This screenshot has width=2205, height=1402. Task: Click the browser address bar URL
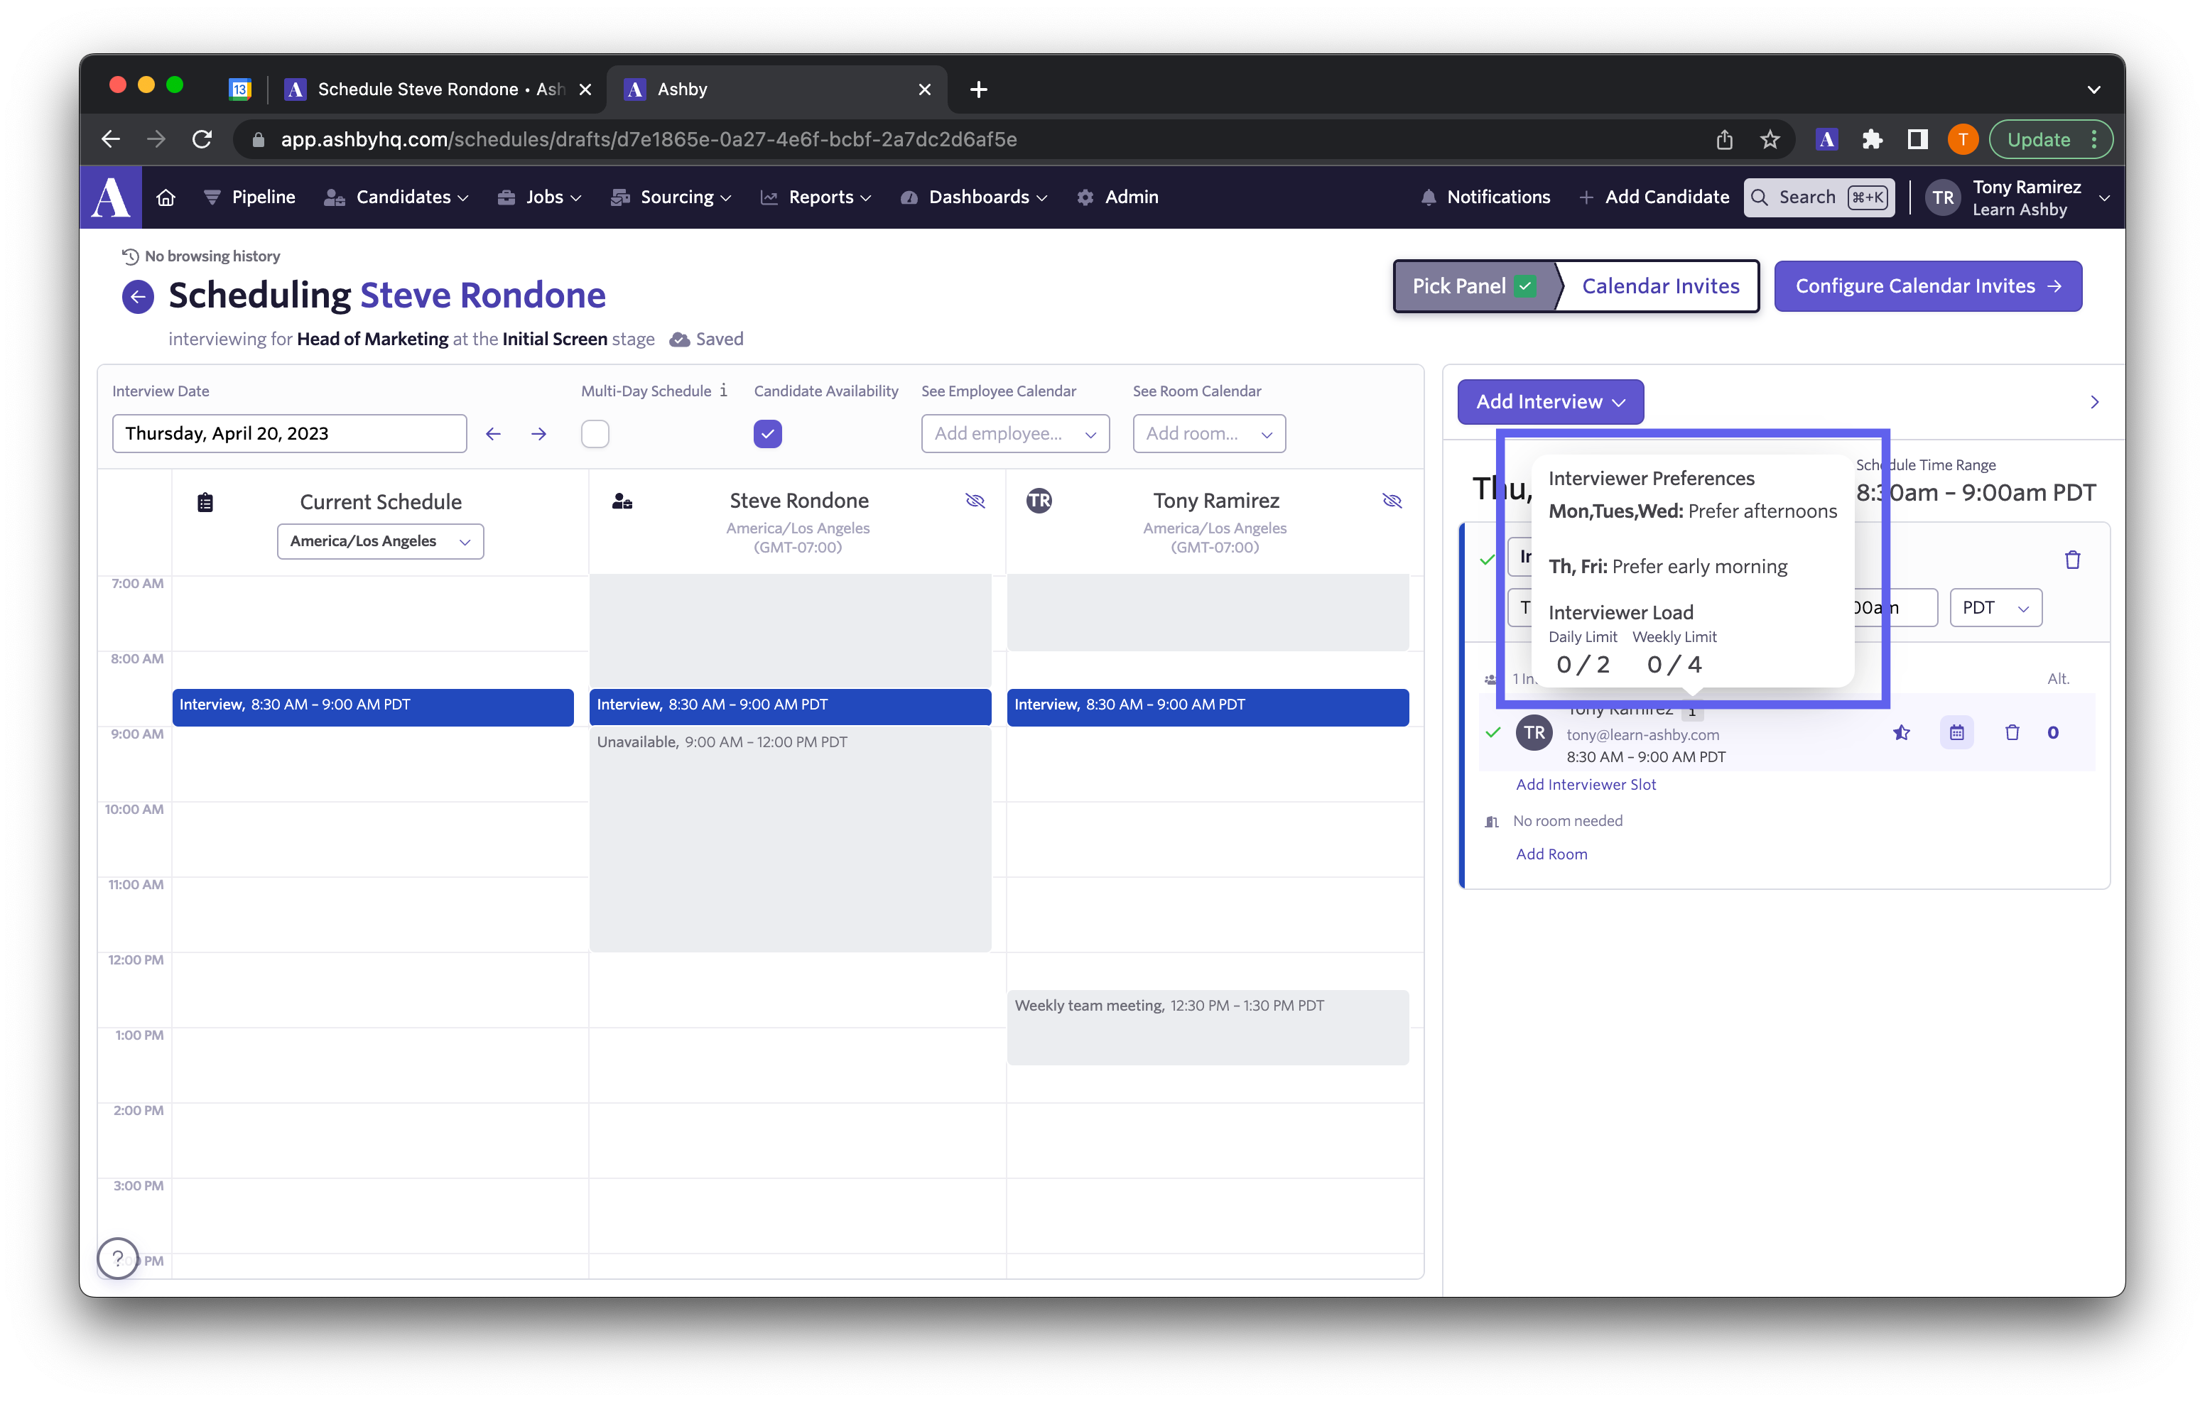tap(649, 139)
